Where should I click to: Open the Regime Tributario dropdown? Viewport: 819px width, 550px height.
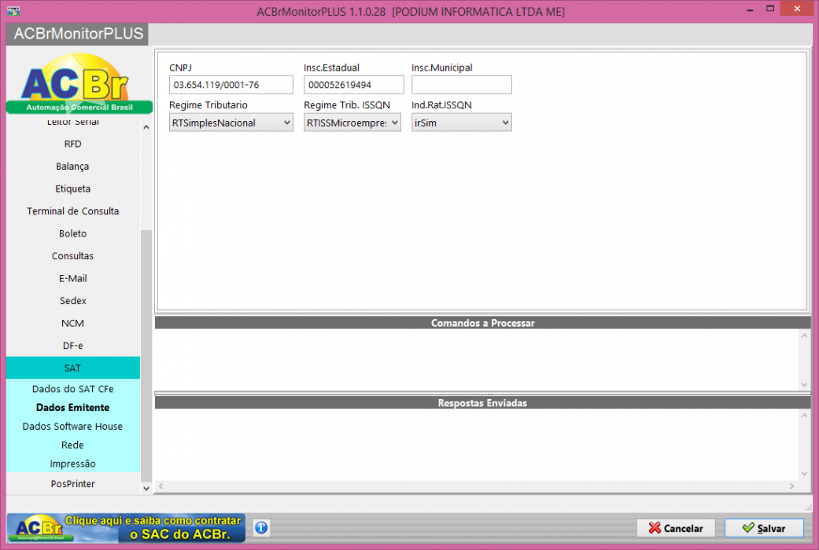(x=231, y=123)
